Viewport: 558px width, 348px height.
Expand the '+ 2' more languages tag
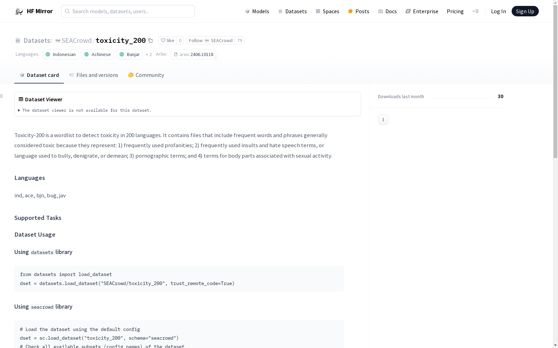click(x=149, y=54)
